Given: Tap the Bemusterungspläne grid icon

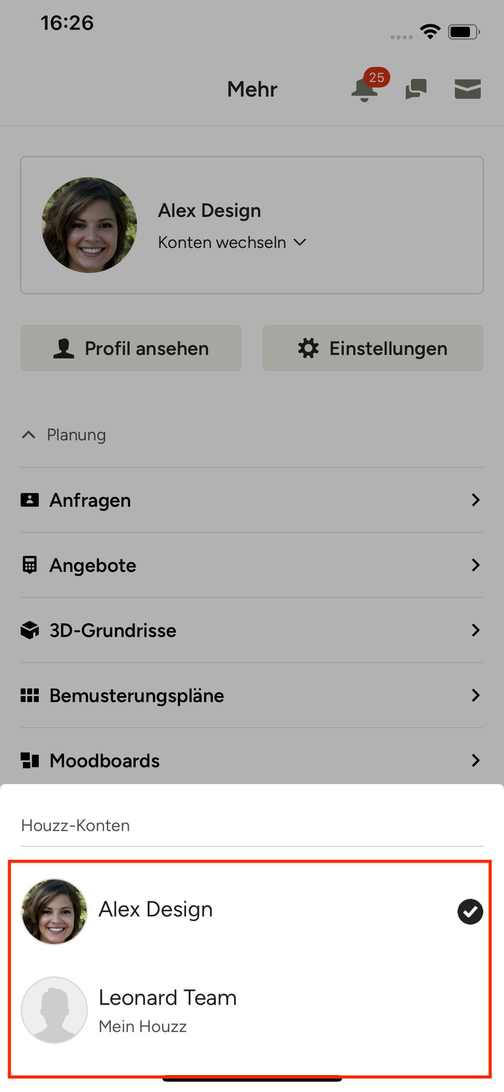Looking at the screenshot, I should coord(30,695).
